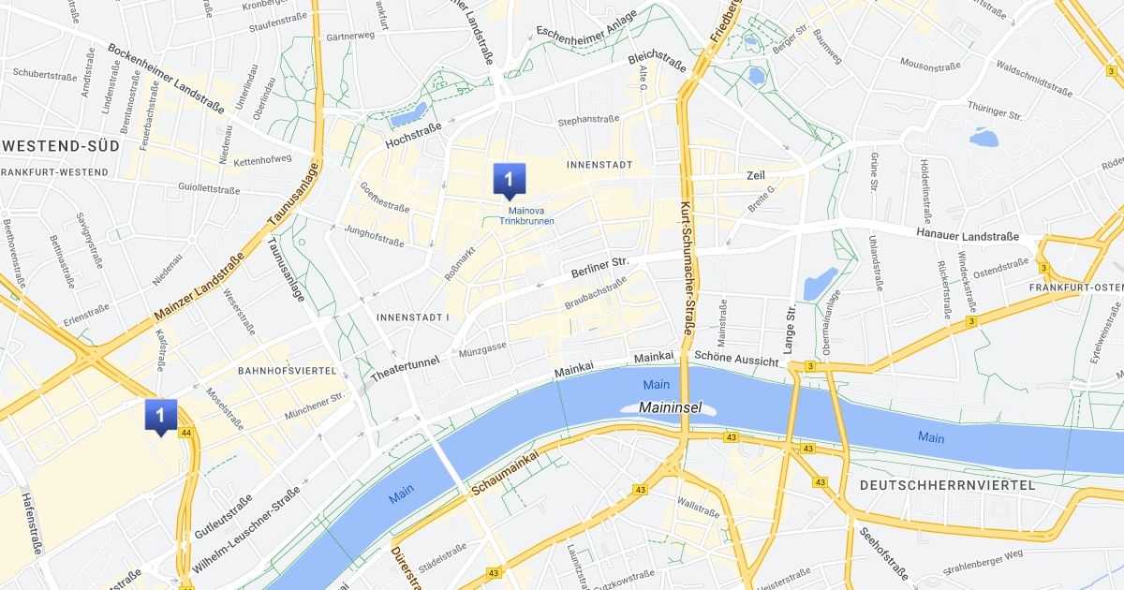Viewport: 1124px width, 590px height.
Task: Click the Maininsel island label
Action: (x=670, y=408)
